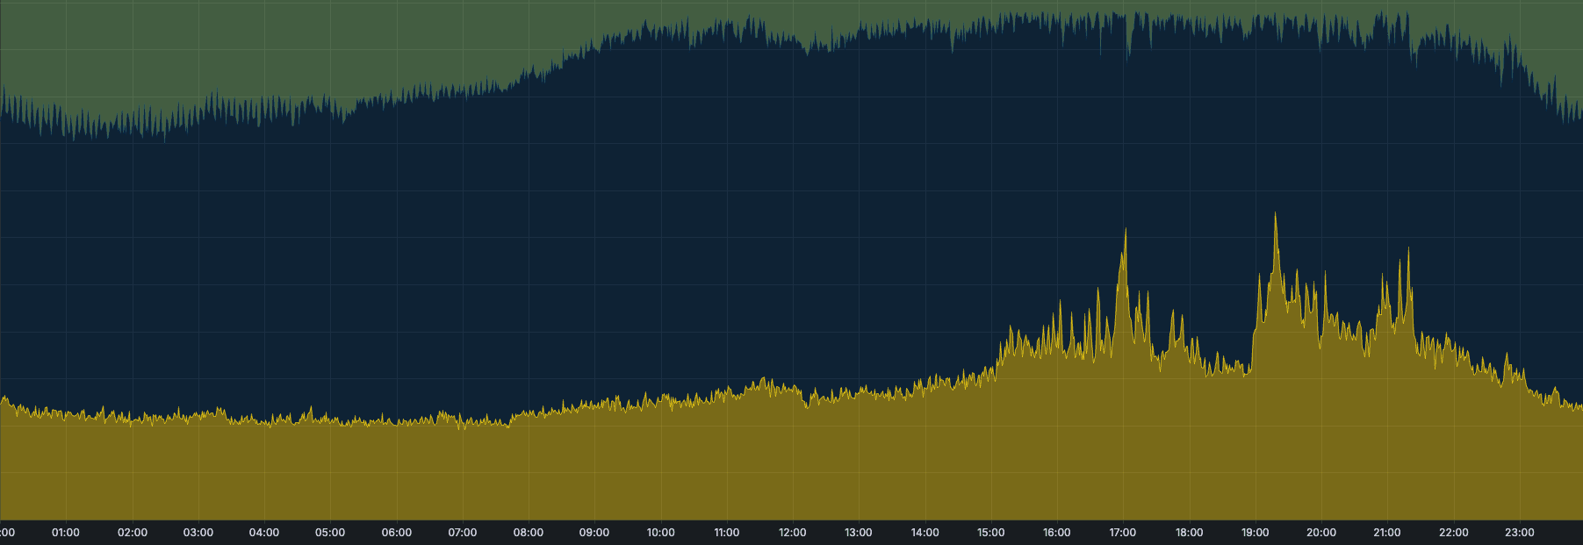Click the 14:00 time axis label

tap(925, 533)
